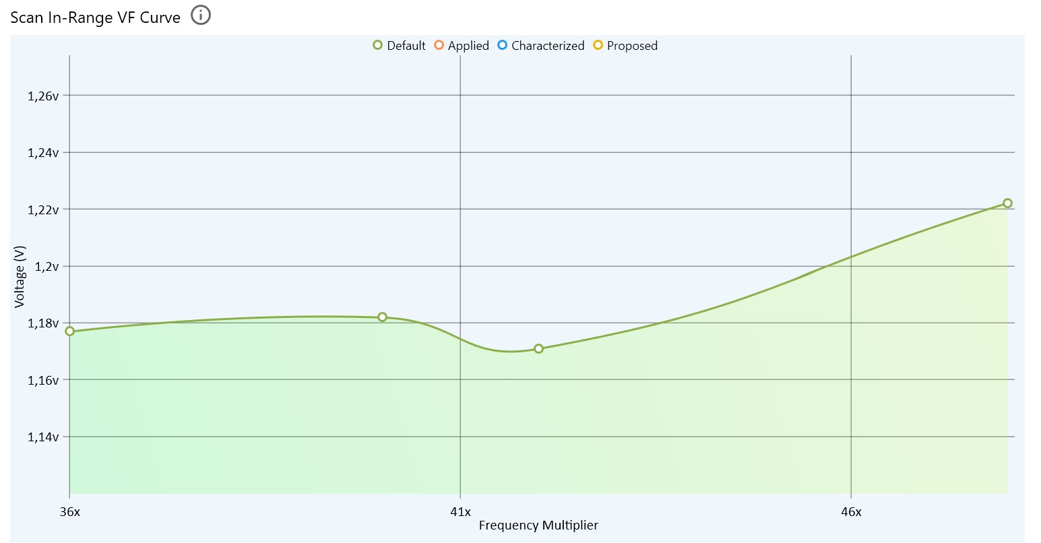
Task: Click the yellow Proposed legend circle
Action: (597, 46)
